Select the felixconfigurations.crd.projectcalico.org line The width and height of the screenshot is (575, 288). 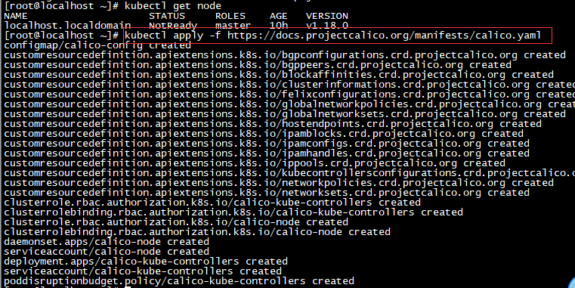[289, 94]
